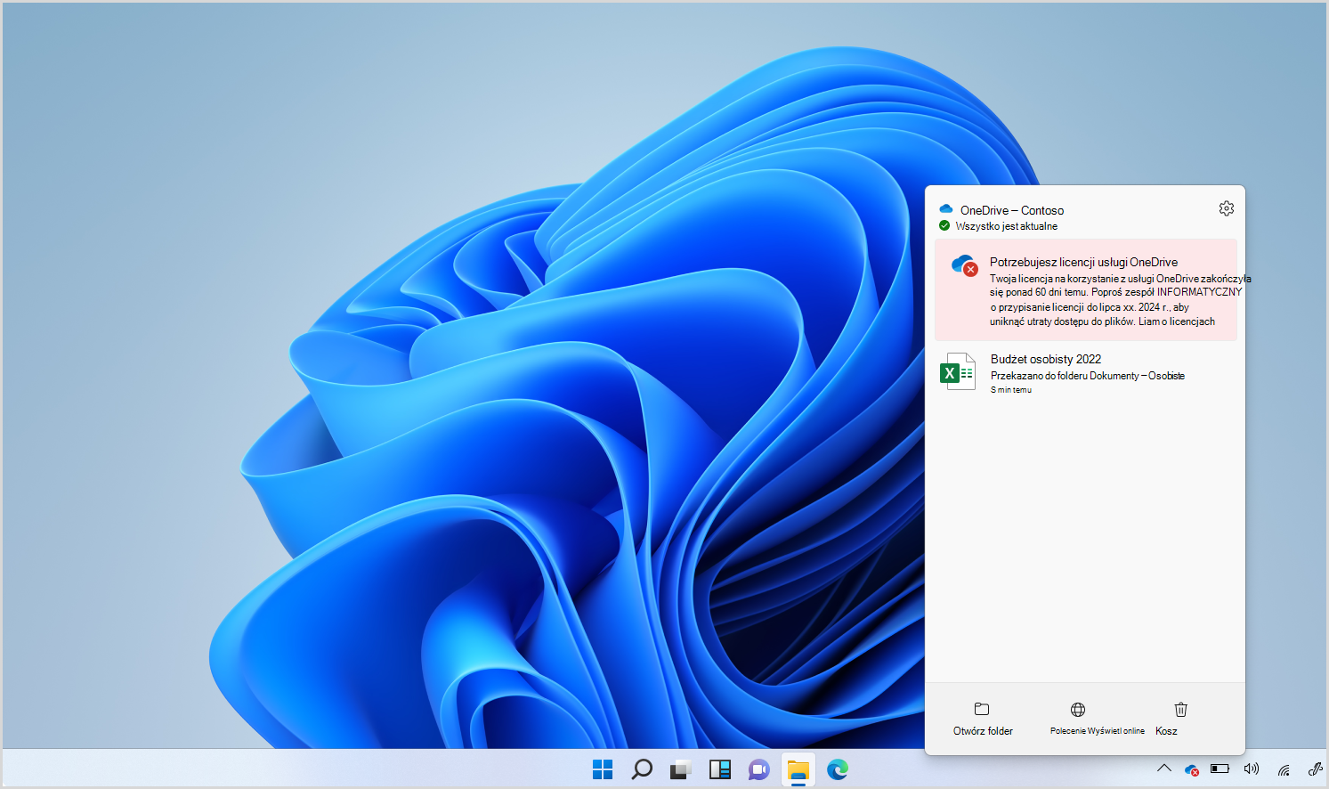Click the network tray icon

coord(1284,769)
